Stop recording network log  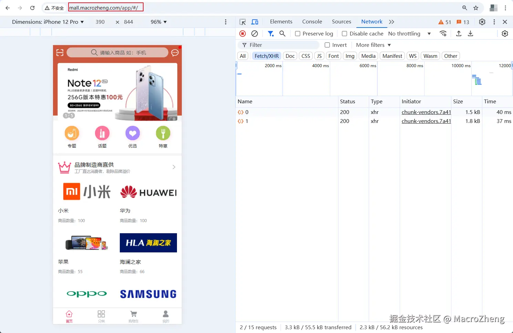point(243,33)
